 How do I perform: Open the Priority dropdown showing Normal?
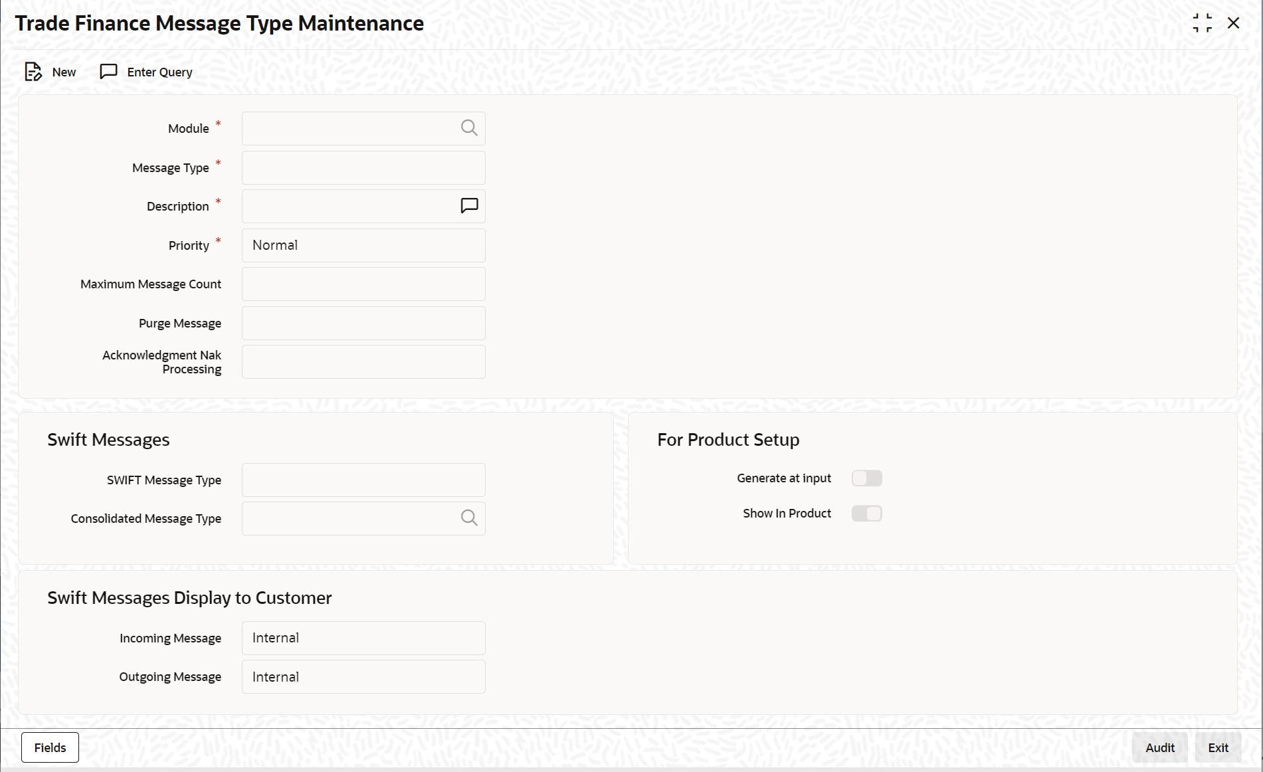click(363, 245)
